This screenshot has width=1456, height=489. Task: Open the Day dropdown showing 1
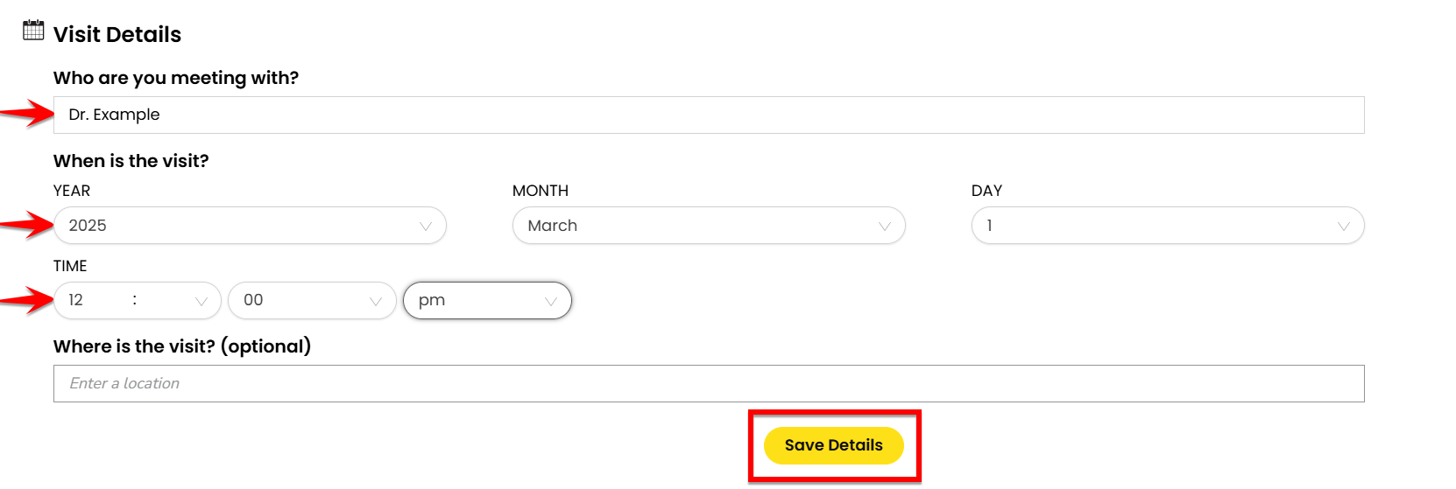1168,226
